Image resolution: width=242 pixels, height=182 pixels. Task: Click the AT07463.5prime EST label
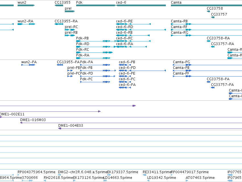tap(200, 178)
